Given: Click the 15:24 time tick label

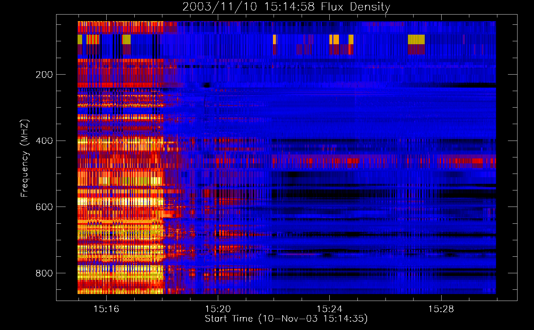Looking at the screenshot, I should coord(329,309).
